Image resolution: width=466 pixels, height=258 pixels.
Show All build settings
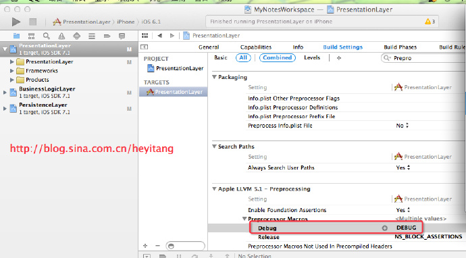tap(243, 57)
